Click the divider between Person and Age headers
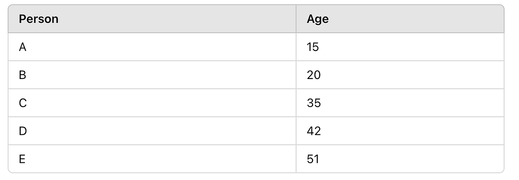This screenshot has width=519, height=180. [296, 19]
